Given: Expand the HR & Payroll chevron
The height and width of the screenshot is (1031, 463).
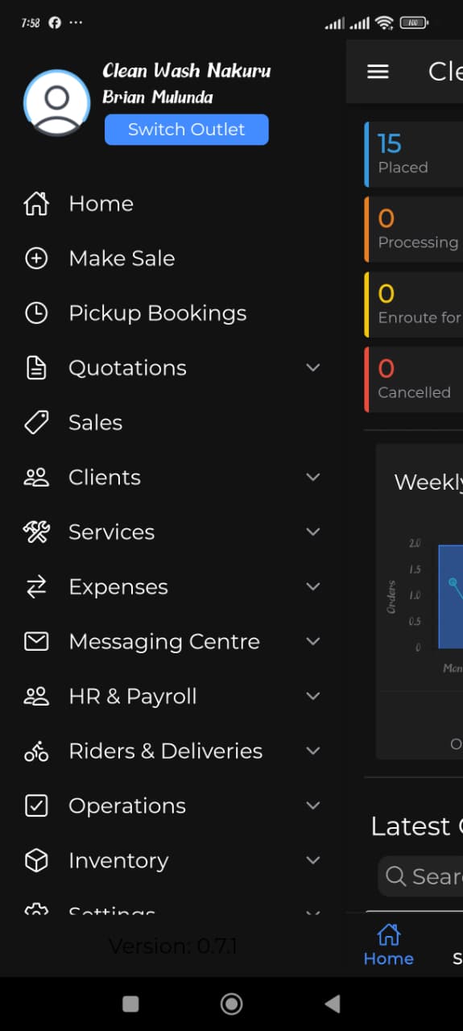Looking at the screenshot, I should click(x=313, y=697).
